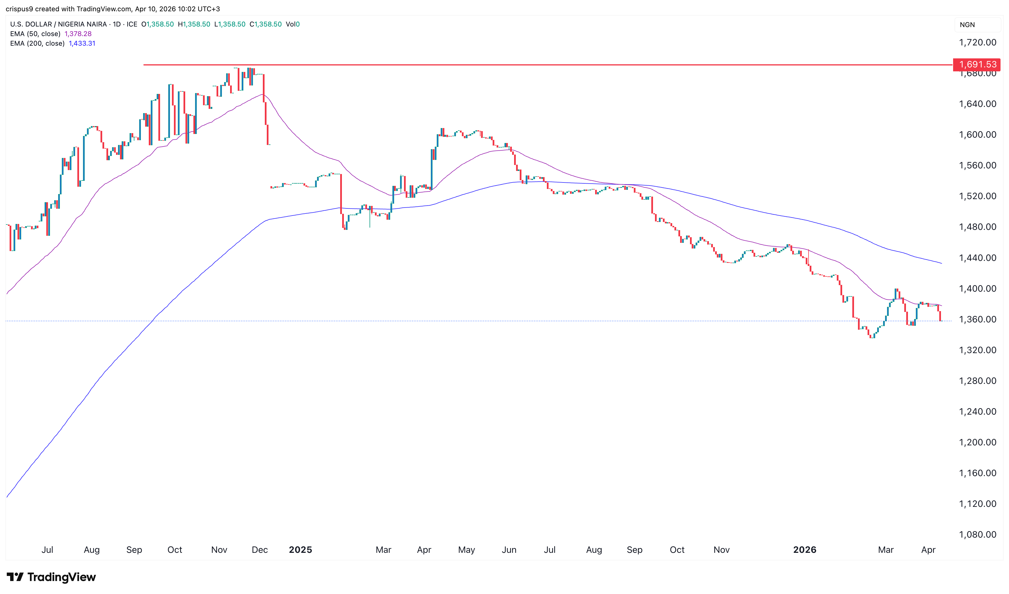Click the Vol 0 volume readout
The width and height of the screenshot is (1009, 594).
coord(293,25)
